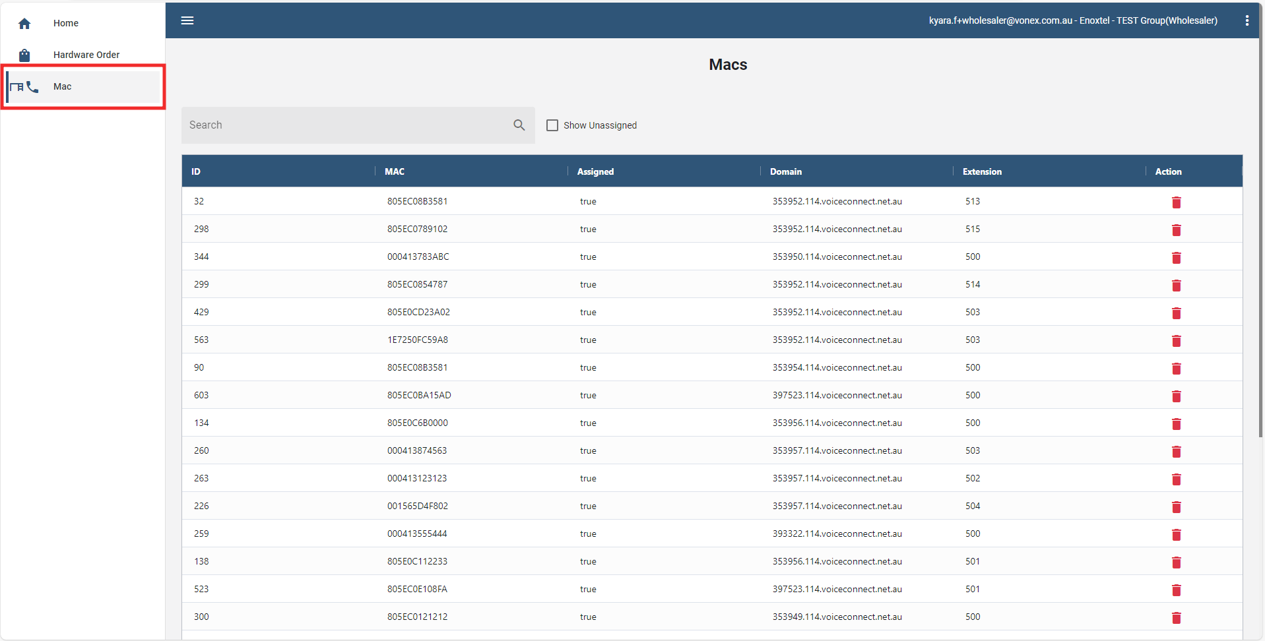Delete the row with ID 259
The height and width of the screenshot is (641, 1265).
[x=1176, y=535]
